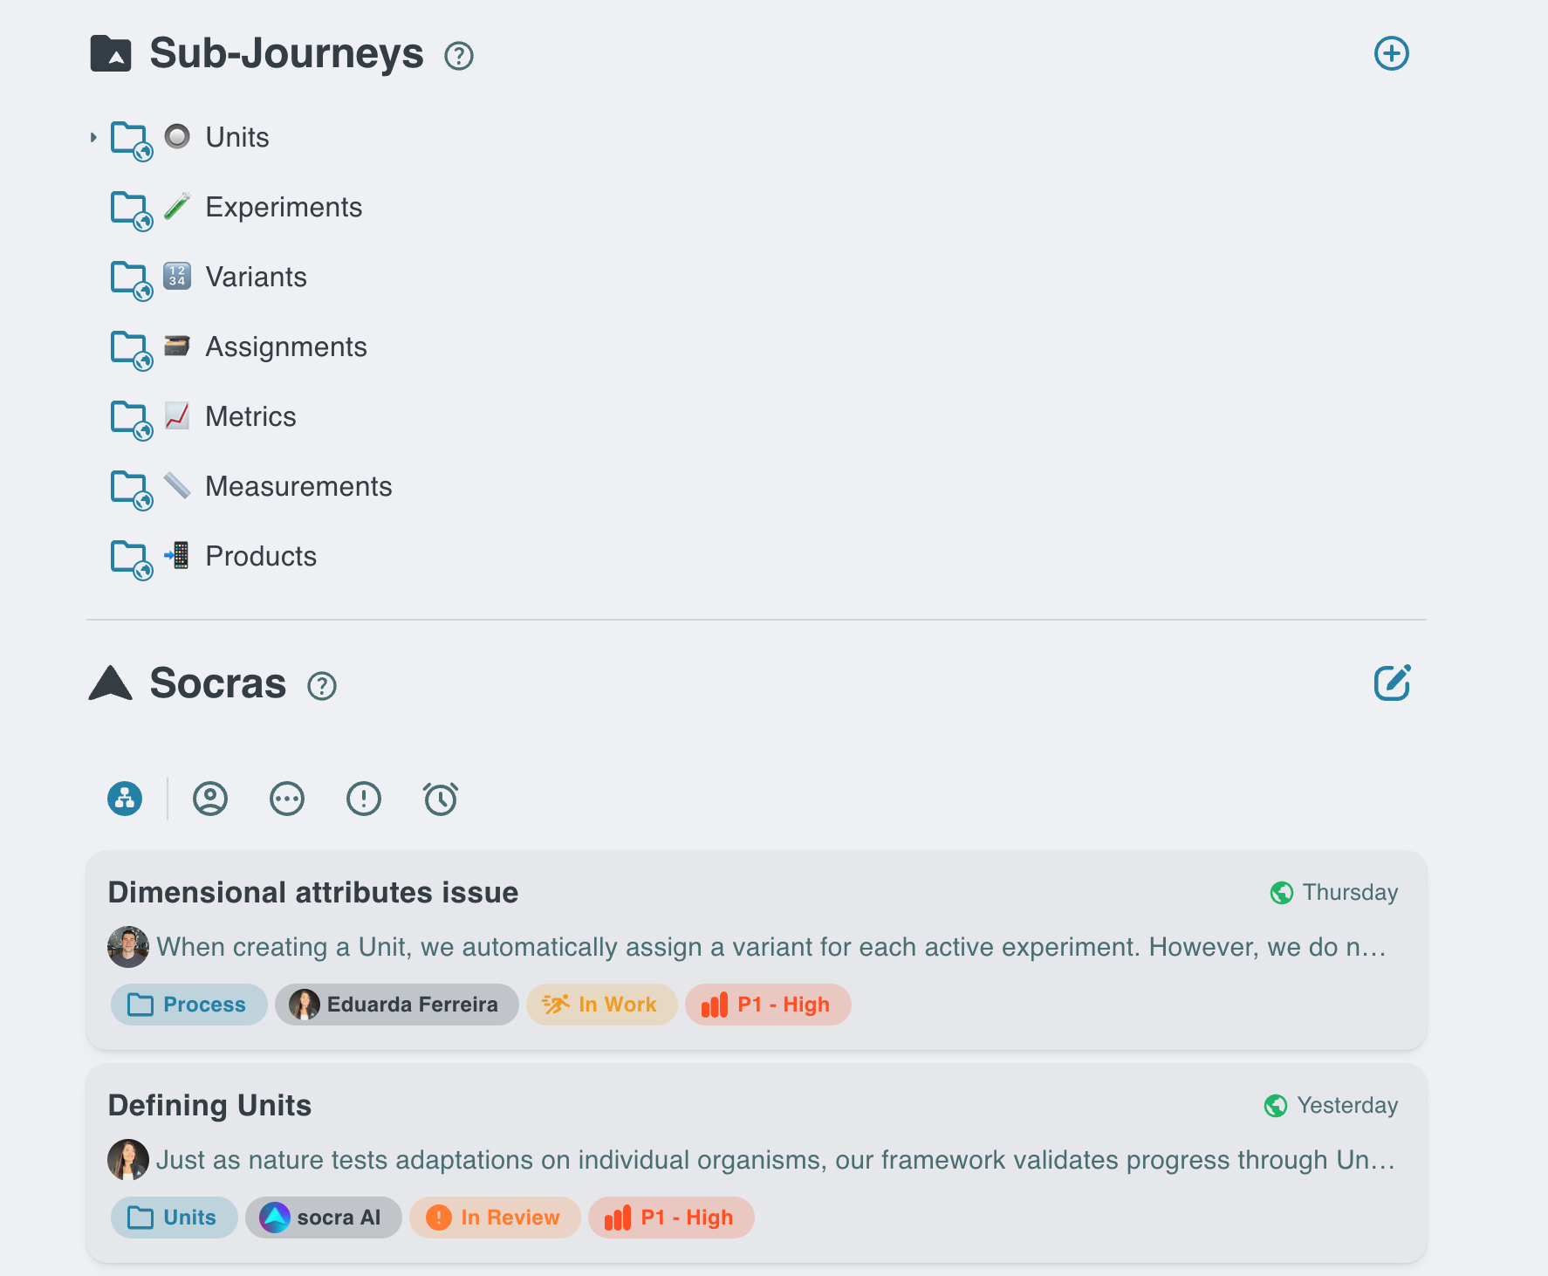Expand the Units sub-journey arrow
This screenshot has height=1276, width=1548.
[93, 137]
